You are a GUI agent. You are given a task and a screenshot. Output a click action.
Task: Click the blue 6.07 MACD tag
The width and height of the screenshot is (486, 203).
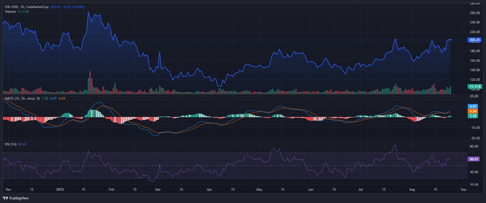click(x=473, y=106)
